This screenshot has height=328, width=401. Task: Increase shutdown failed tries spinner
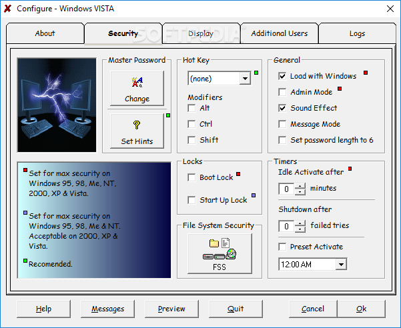(300, 223)
